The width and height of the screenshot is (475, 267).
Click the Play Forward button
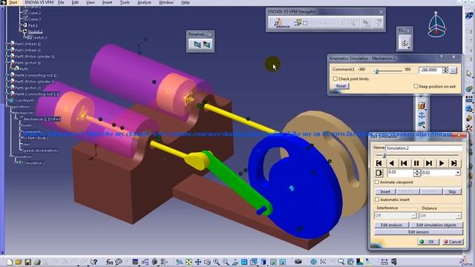coord(442,163)
